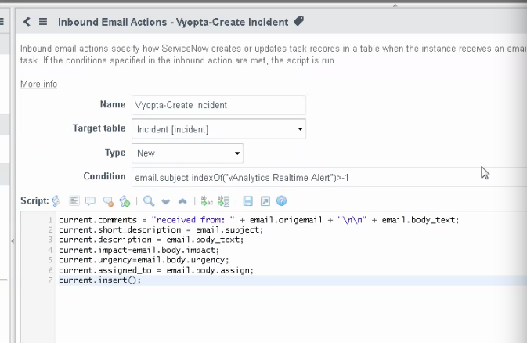This screenshot has height=343, width=527.
Task: Click the Comment selected code icon
Action: [x=90, y=201]
